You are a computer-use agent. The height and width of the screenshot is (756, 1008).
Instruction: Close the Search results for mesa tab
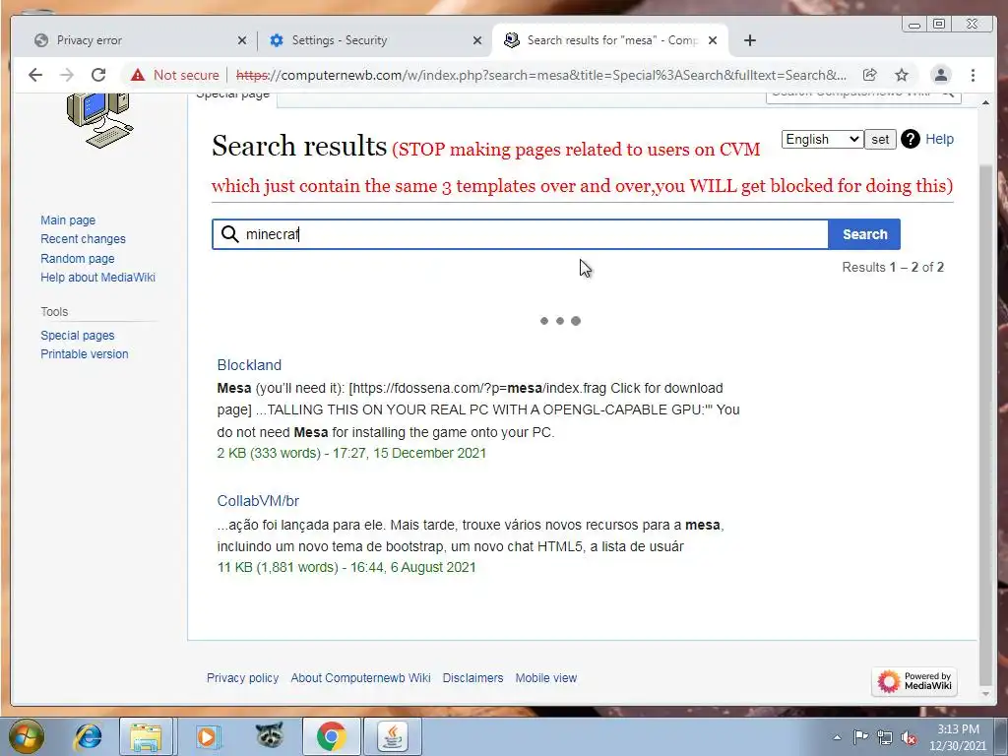coord(713,40)
